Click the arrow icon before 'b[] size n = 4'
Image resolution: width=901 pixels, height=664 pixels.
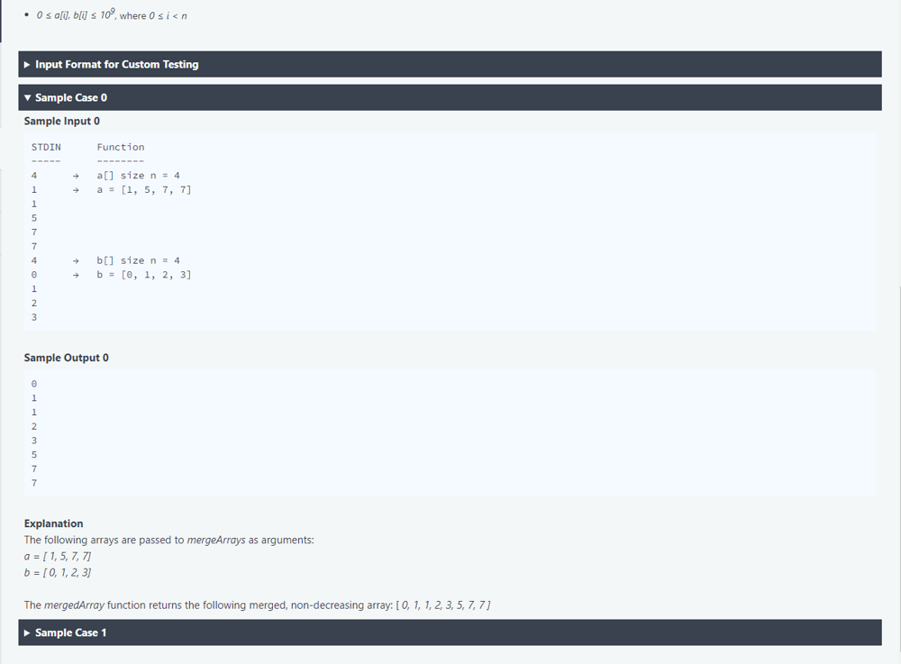(x=76, y=260)
